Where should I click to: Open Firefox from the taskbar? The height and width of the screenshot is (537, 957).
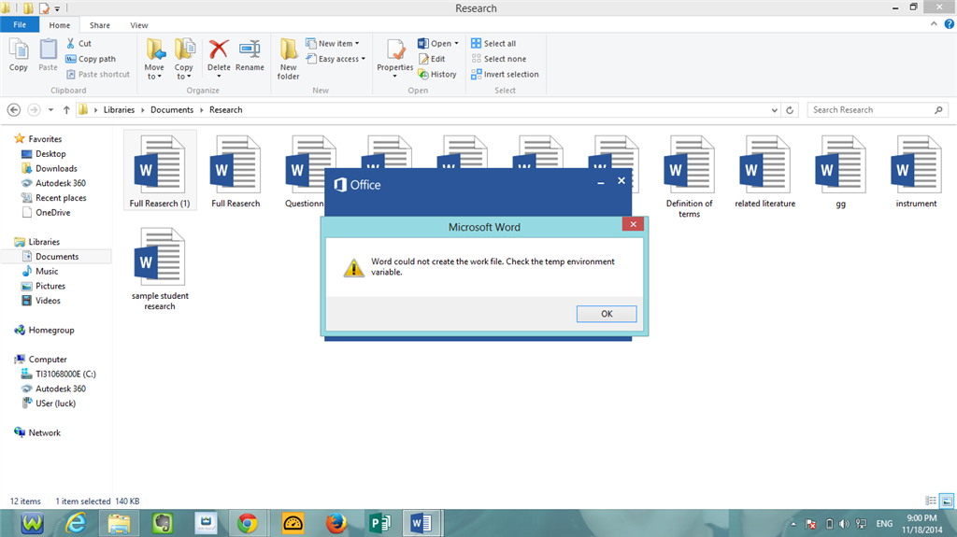click(x=336, y=523)
